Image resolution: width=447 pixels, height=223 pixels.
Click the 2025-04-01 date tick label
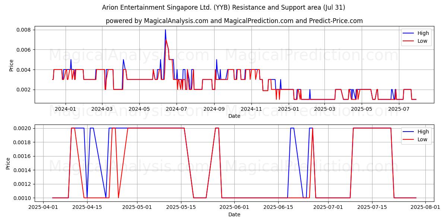(43, 207)
